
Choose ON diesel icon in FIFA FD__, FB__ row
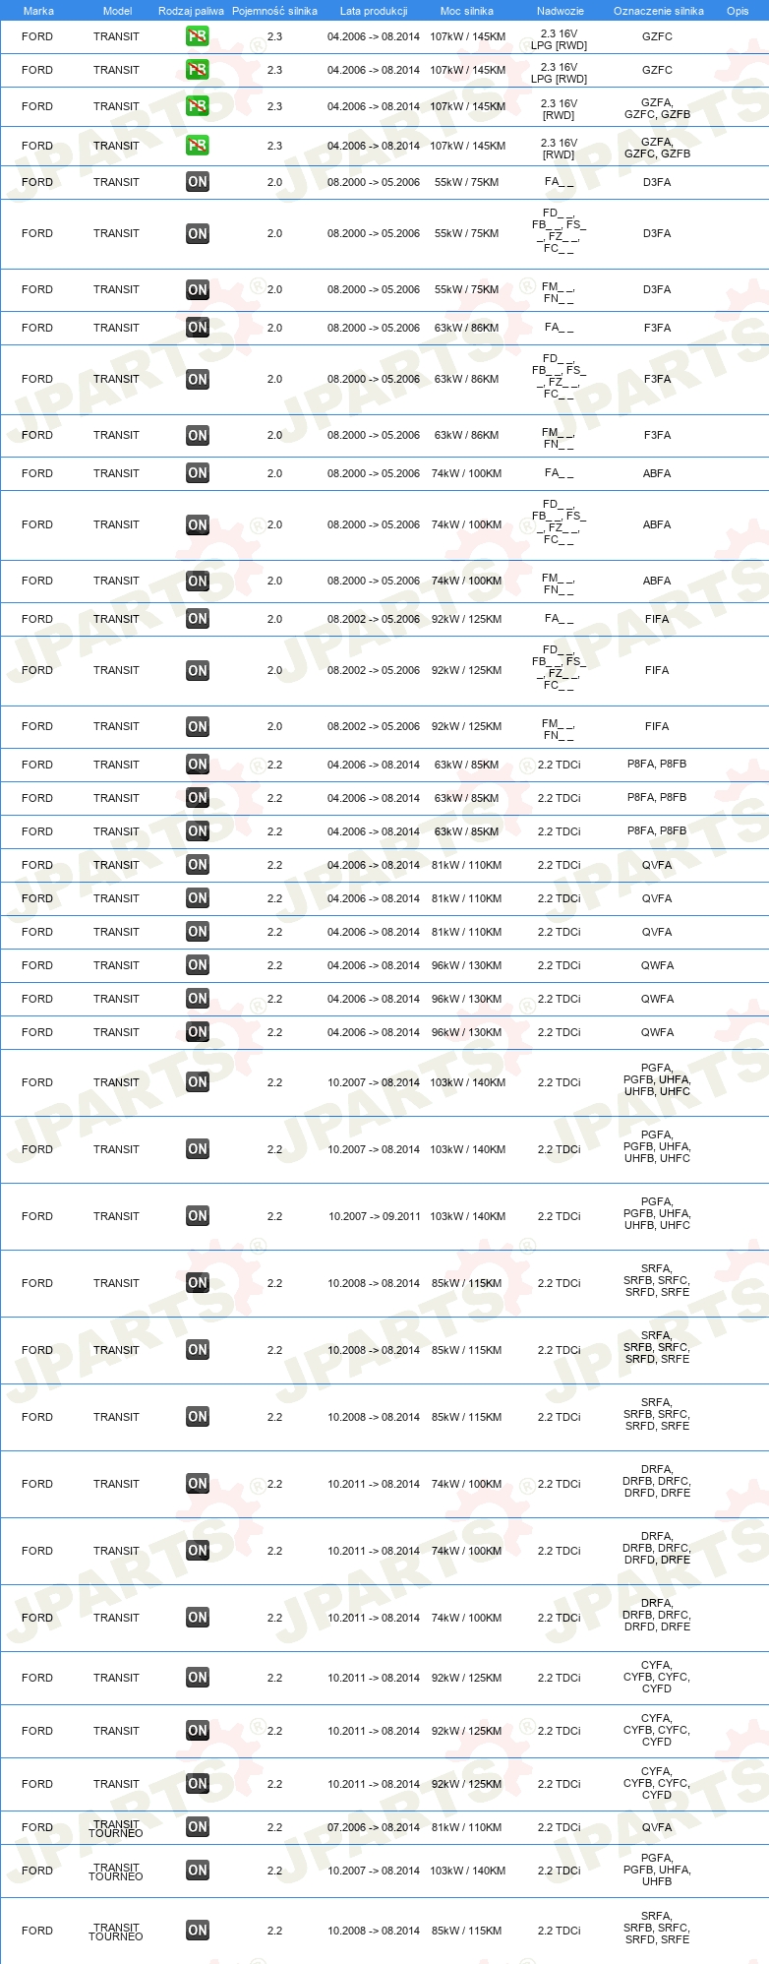click(x=198, y=670)
